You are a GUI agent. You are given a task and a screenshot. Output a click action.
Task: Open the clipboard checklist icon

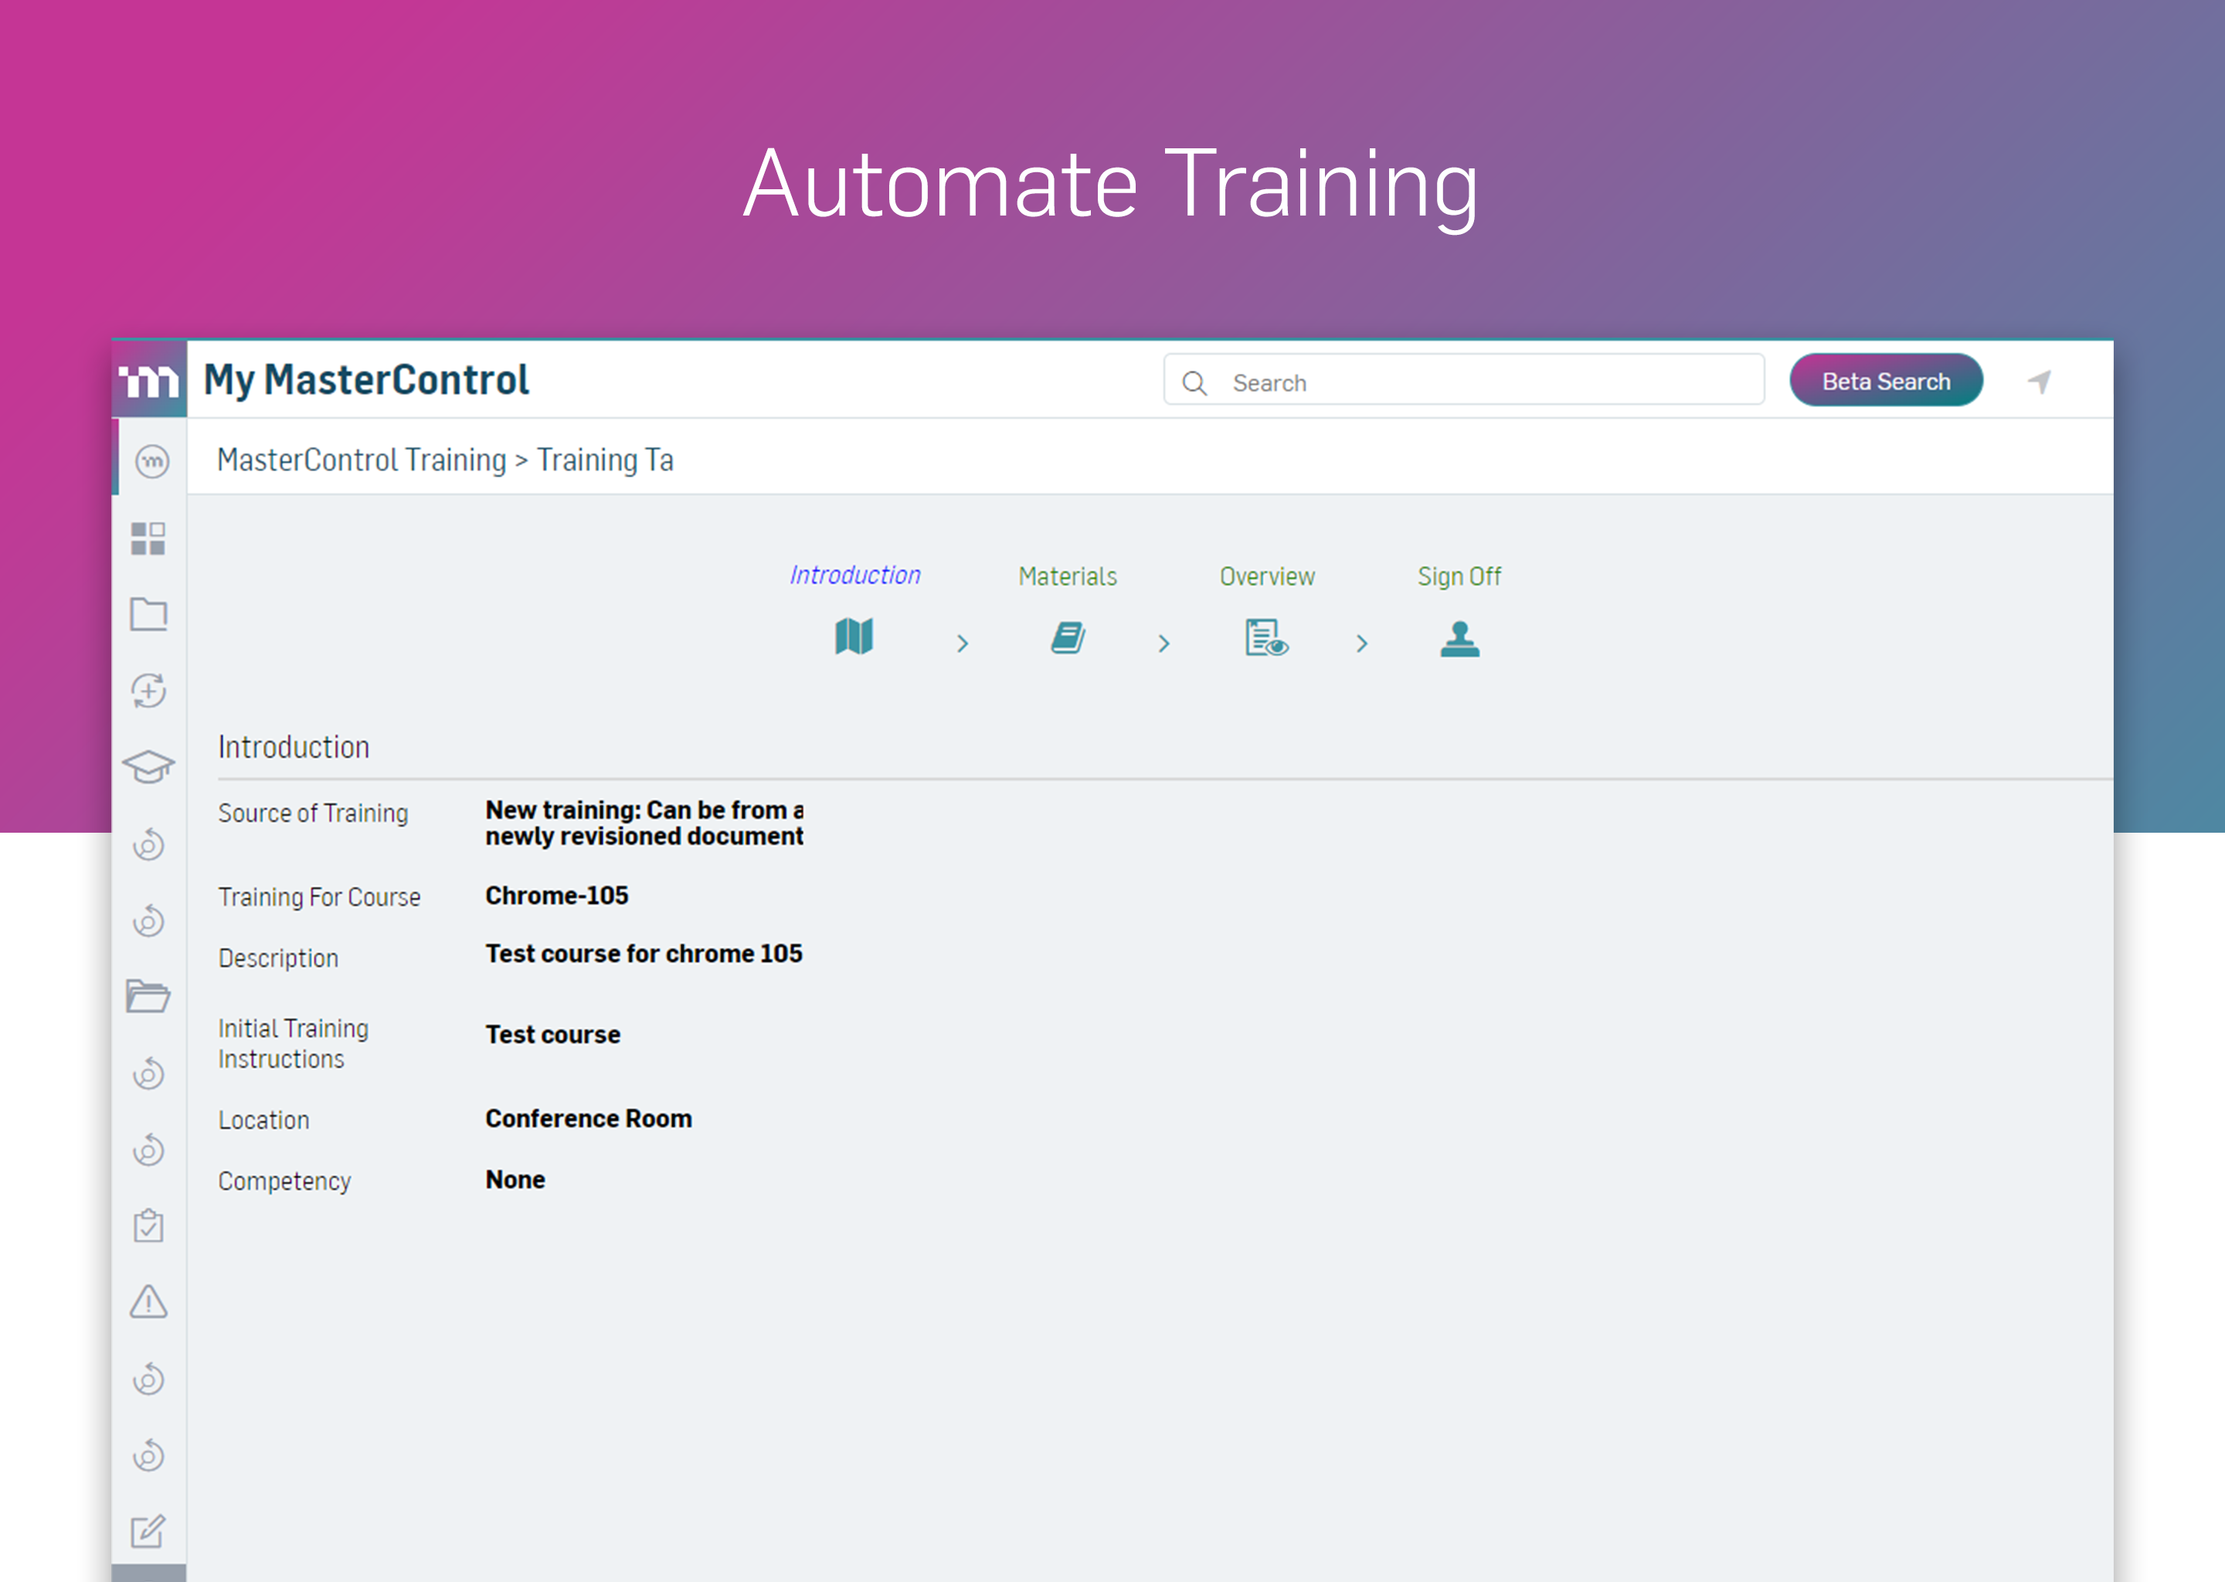pos(149,1225)
